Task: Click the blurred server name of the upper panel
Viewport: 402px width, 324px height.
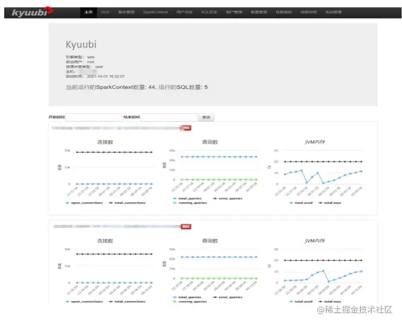Action: 116,128
